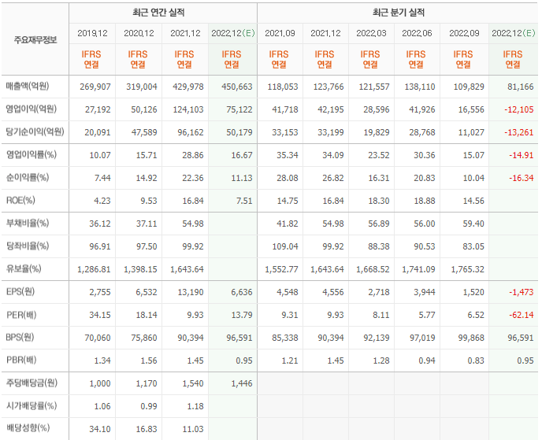Select the 영업이익률(%) row label

point(31,155)
